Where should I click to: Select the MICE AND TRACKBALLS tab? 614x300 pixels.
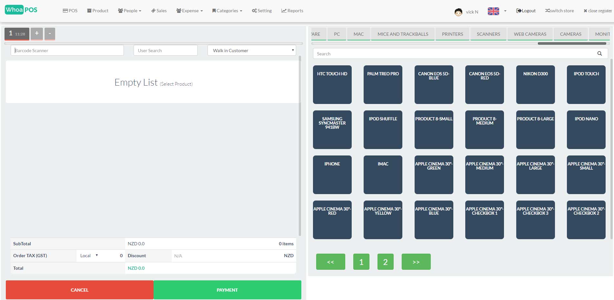pos(403,34)
